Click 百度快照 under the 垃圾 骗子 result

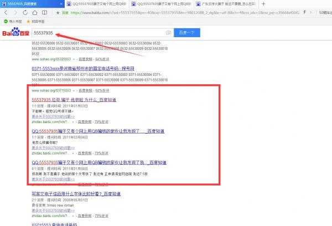[x=85, y=122]
